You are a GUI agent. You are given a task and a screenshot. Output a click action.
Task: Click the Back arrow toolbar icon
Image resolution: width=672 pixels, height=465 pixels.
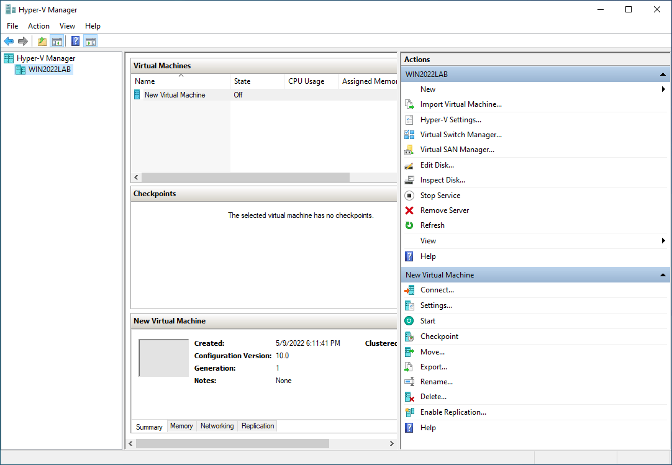point(9,41)
